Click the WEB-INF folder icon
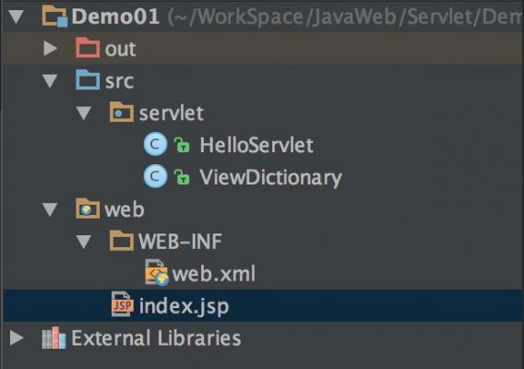524x369 pixels. point(121,241)
